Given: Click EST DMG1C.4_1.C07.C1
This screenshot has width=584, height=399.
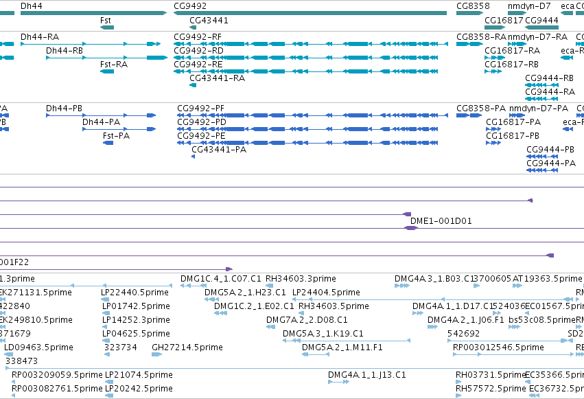Looking at the screenshot, I should [194, 286].
